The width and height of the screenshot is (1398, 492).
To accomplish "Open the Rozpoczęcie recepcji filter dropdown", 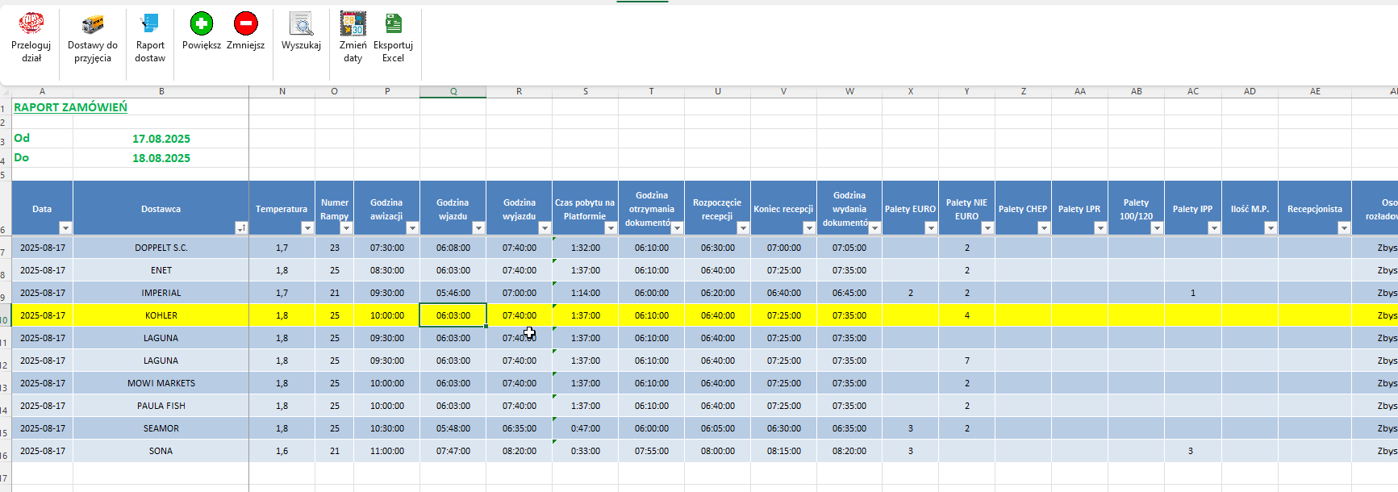I will coord(743,228).
